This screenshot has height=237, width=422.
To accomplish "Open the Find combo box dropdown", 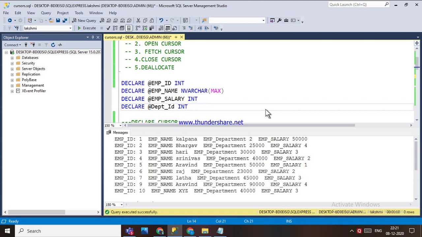I will pos(263,20).
